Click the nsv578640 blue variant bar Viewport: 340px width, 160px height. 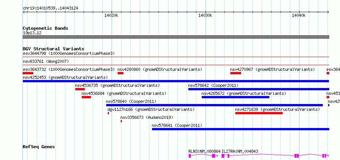click(214, 105)
